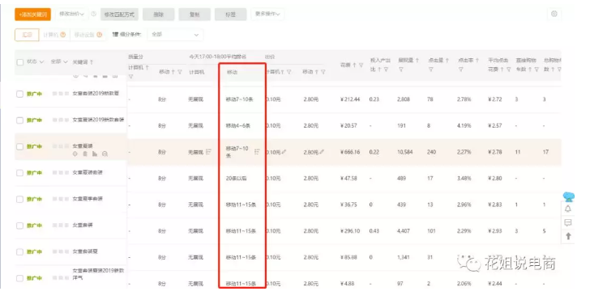Edit the 0.10元 bid with pencil icon
The image size is (590, 304).
click(284, 152)
